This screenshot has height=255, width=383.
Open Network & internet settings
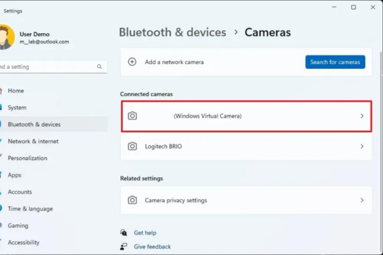33,142
